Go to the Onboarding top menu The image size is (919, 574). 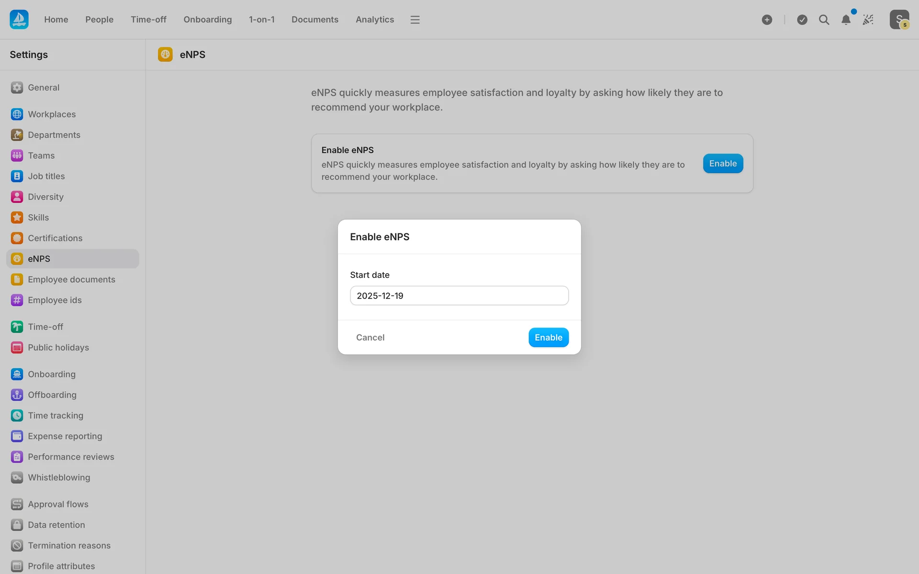[x=207, y=20]
